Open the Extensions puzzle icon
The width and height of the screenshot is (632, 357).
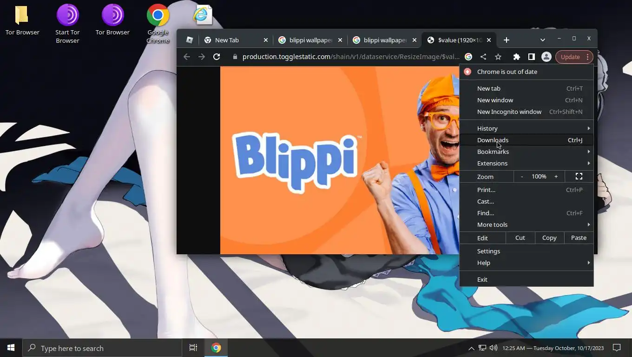[x=516, y=57]
